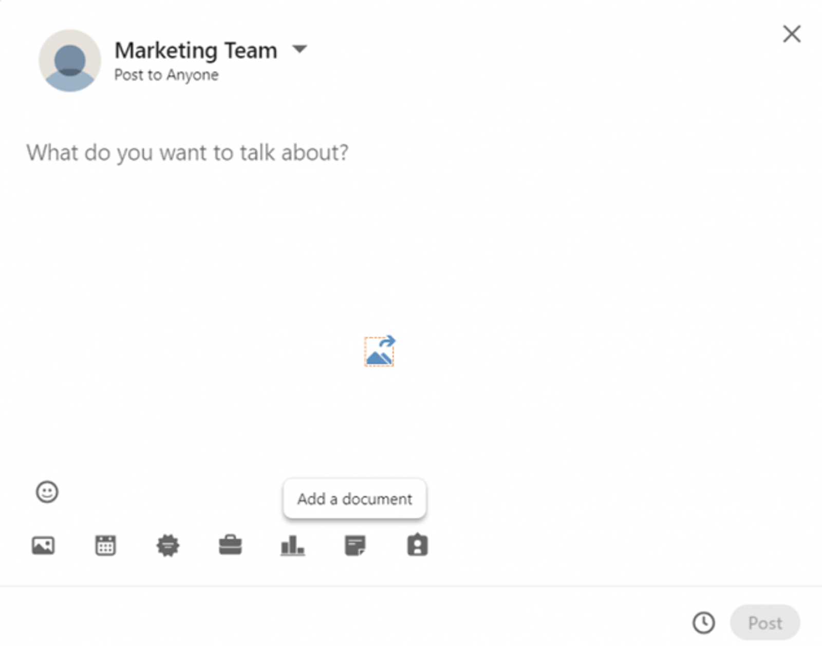The height and width of the screenshot is (646, 822).
Task: Schedule the post with the clock icon
Action: point(703,623)
